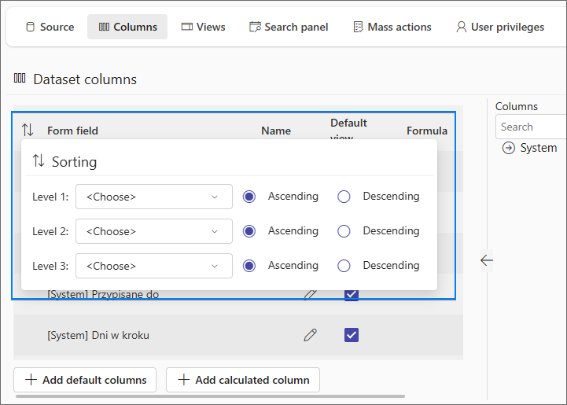This screenshot has height=405, width=567.
Task: Select Descending for Level 3
Action: (x=344, y=266)
